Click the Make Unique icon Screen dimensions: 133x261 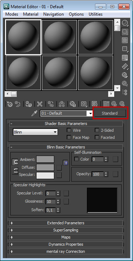tap(62, 104)
